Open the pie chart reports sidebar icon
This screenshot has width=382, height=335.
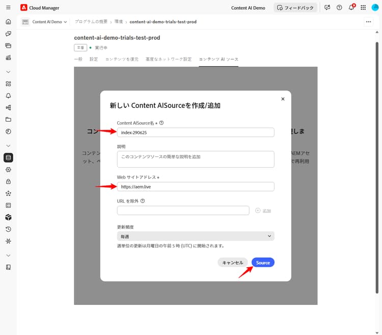click(8, 131)
